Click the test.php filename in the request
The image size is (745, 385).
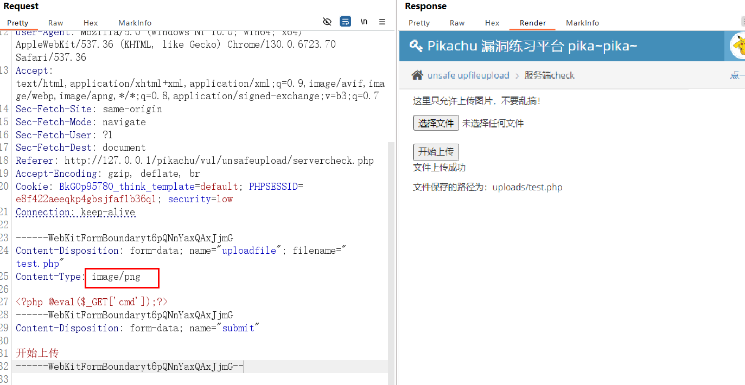pyautogui.click(x=37, y=264)
